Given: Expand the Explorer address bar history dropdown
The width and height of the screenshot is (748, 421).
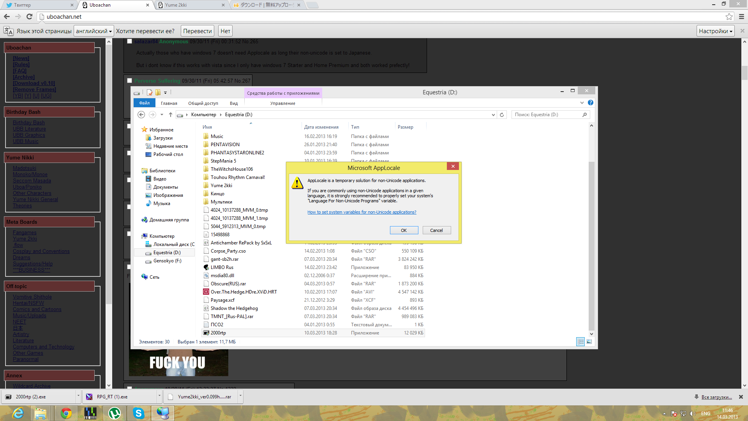Looking at the screenshot, I should tap(493, 115).
